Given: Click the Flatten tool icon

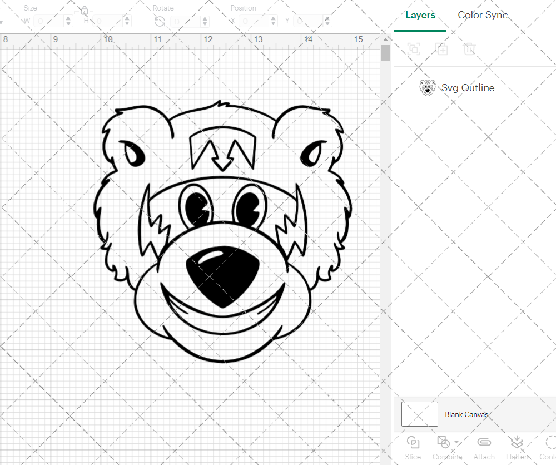Looking at the screenshot, I should (x=517, y=443).
